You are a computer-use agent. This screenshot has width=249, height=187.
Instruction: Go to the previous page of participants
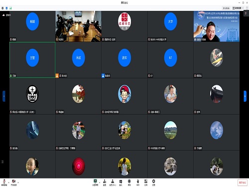[4, 96]
